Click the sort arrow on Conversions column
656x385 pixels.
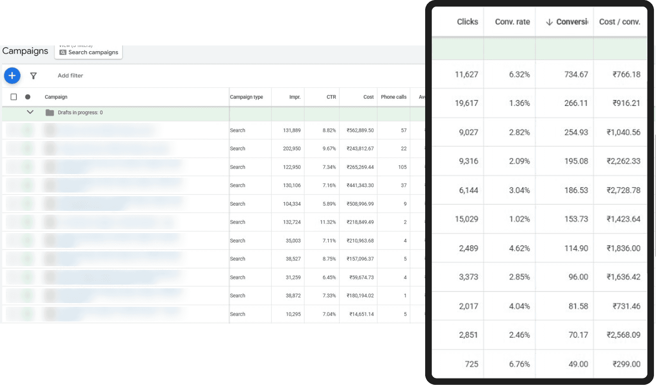pyautogui.click(x=549, y=22)
